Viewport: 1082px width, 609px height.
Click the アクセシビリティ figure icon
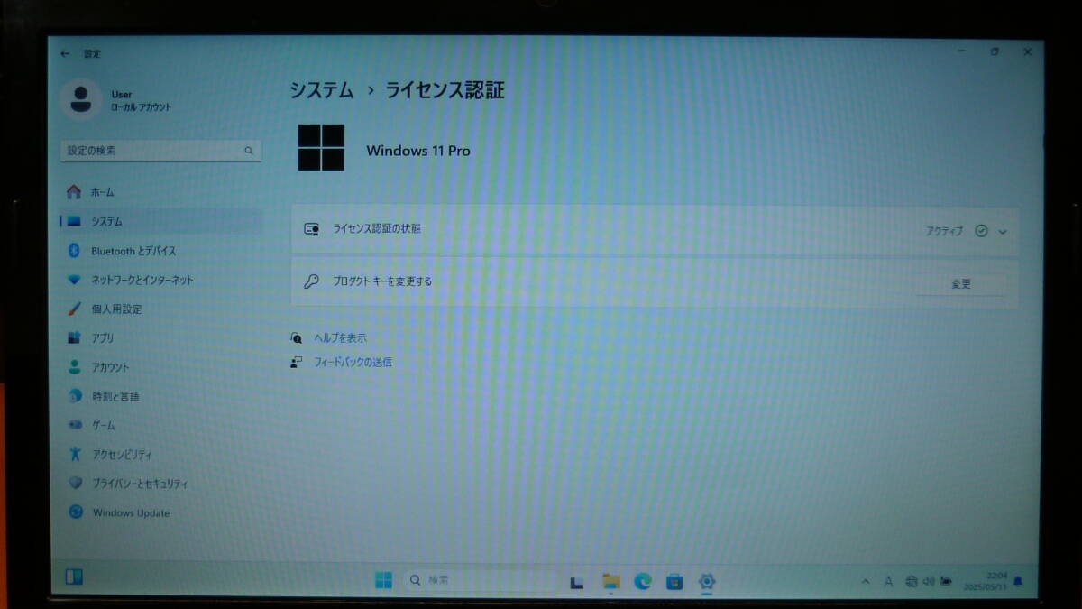click(76, 454)
